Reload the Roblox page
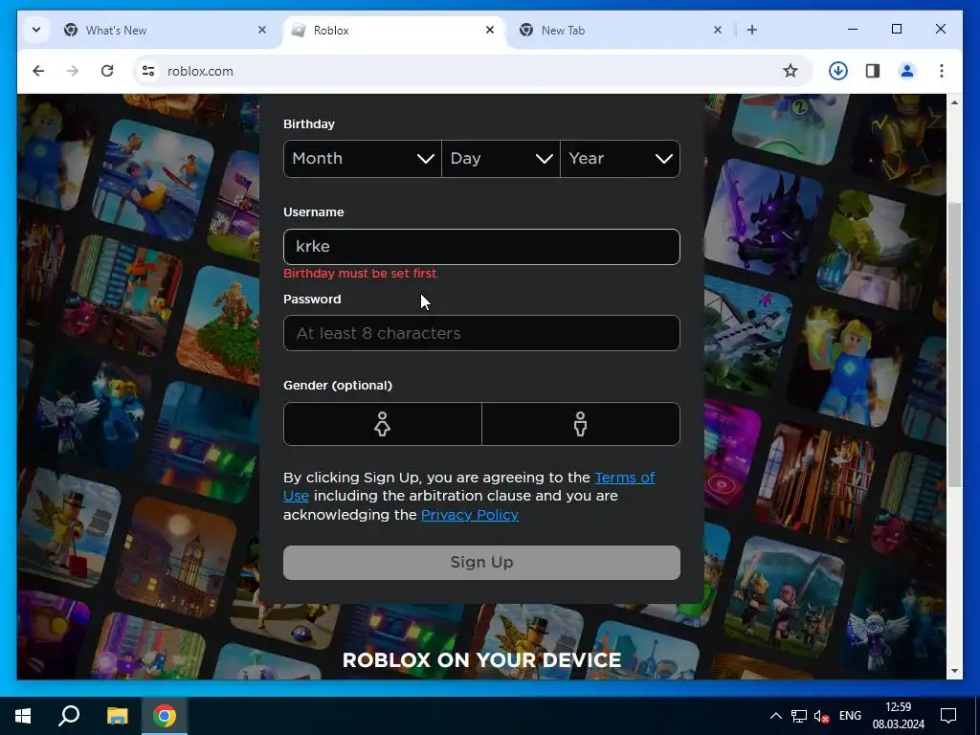Viewport: 980px width, 735px height. coord(107,71)
